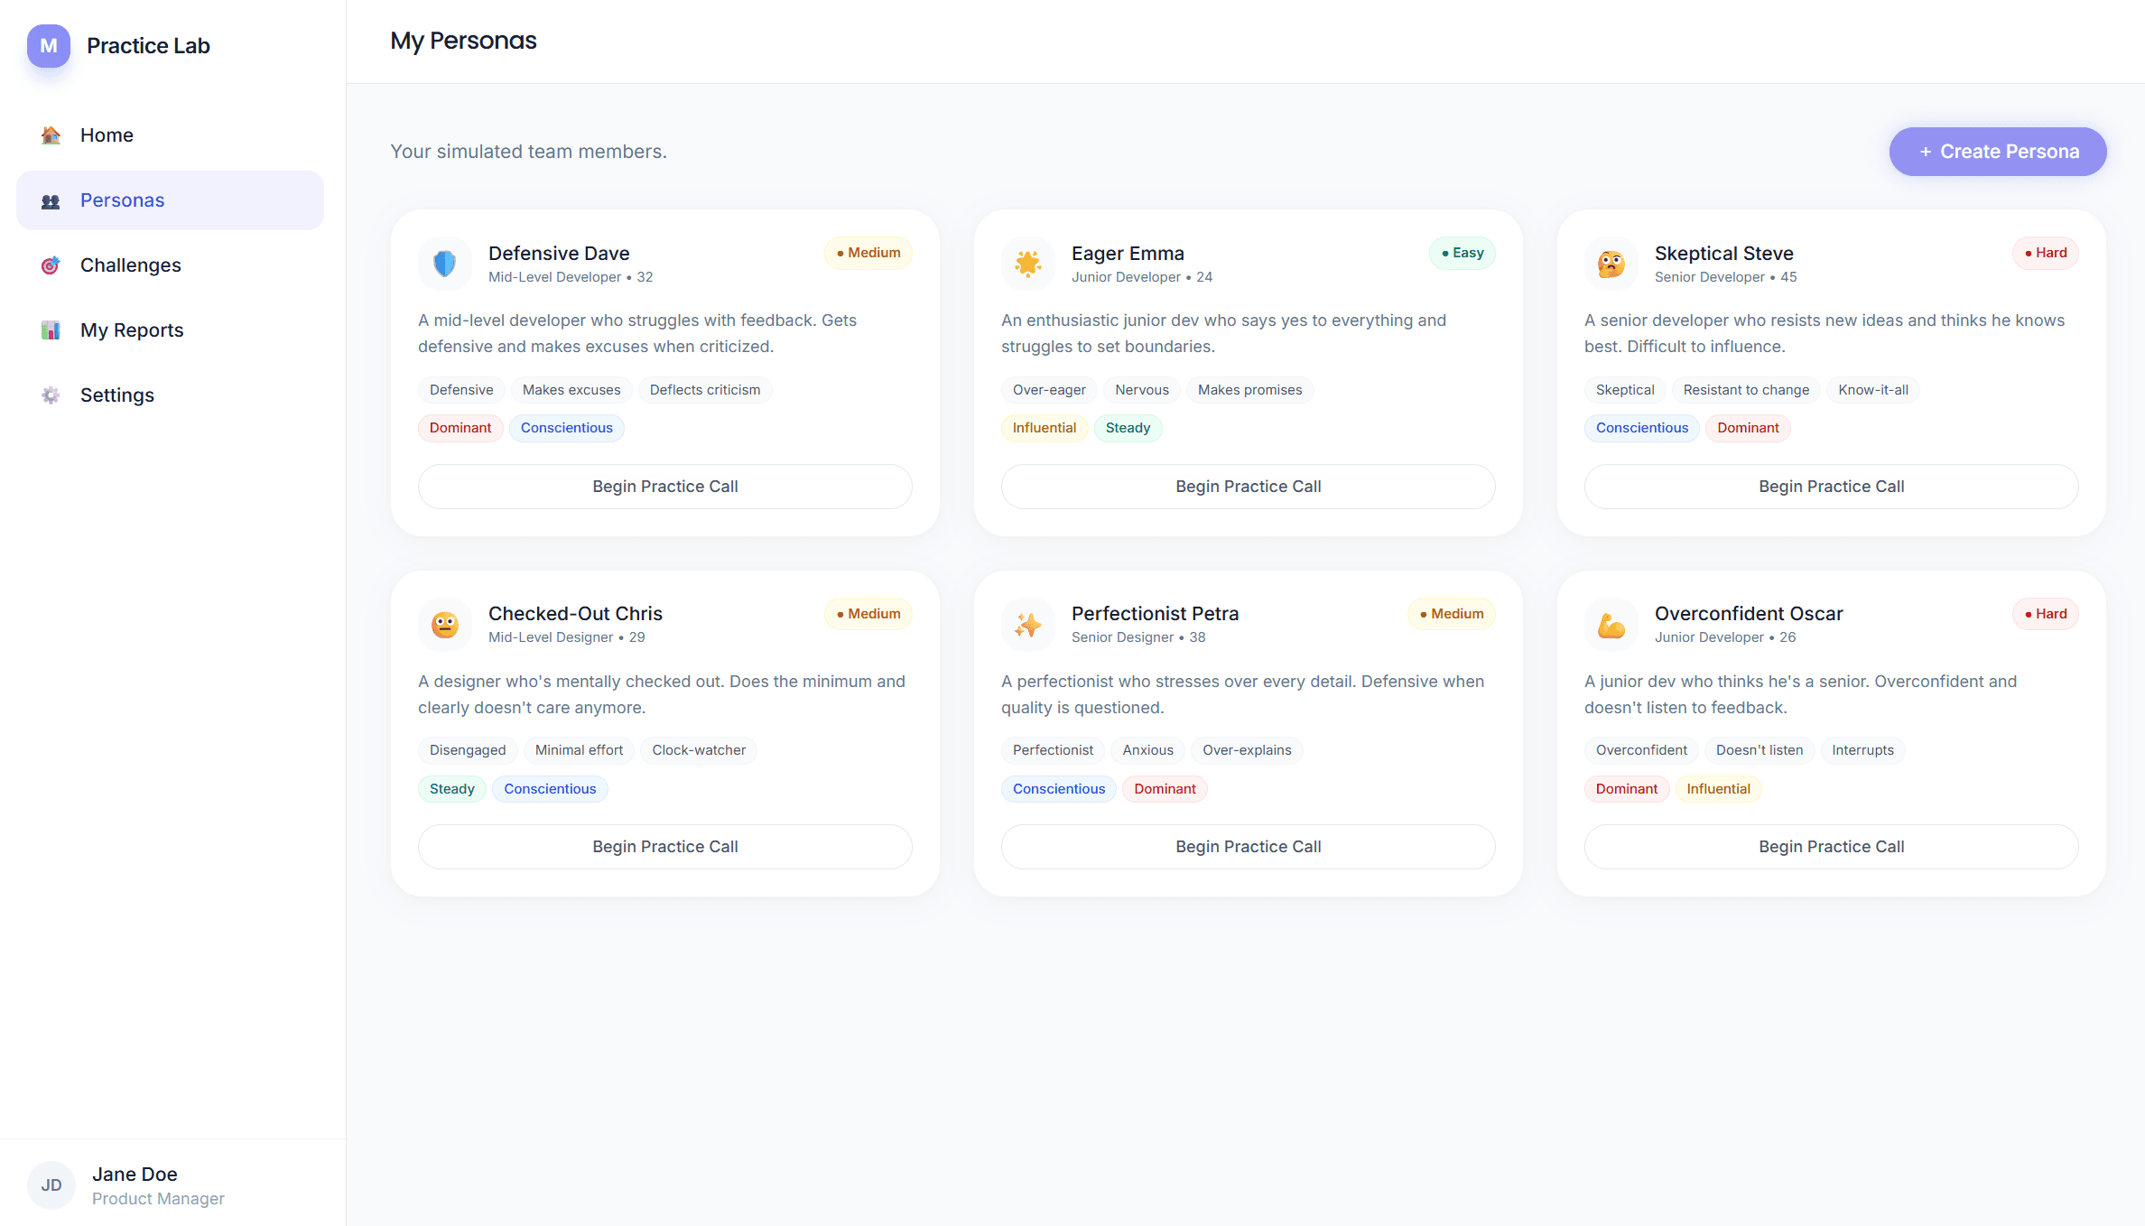Click the Hard badge on Overconfident Oscar

[2045, 614]
